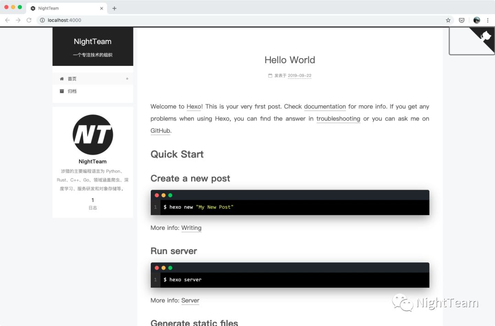Open the Server link
This screenshot has height=326, width=495.
[x=190, y=300]
